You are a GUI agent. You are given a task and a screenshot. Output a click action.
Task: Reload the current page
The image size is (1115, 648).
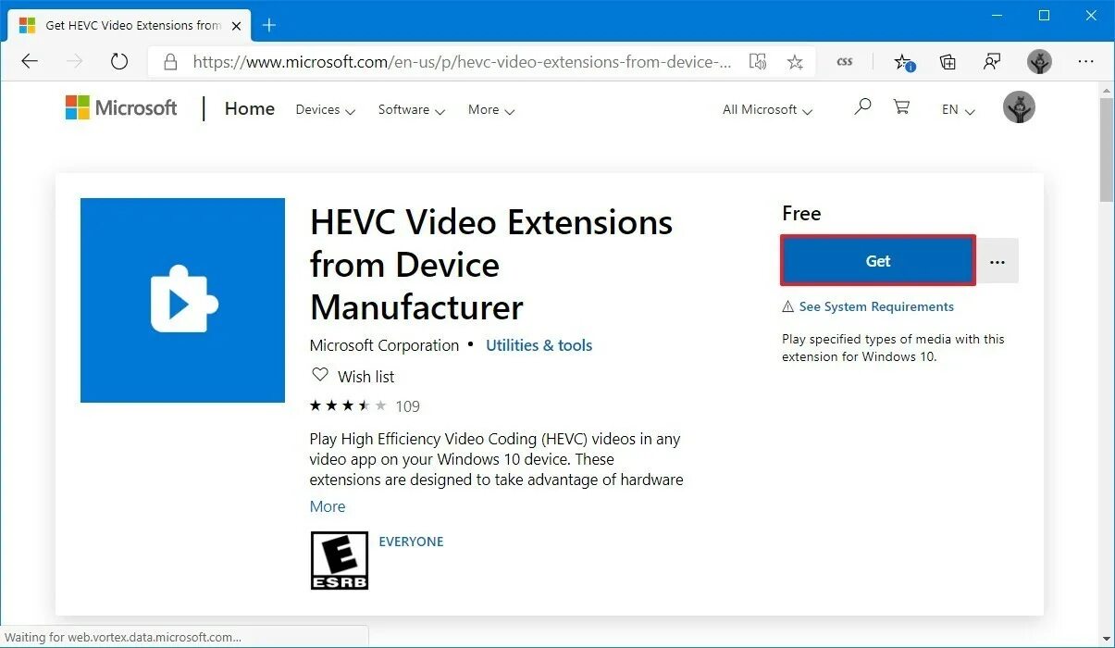point(118,62)
